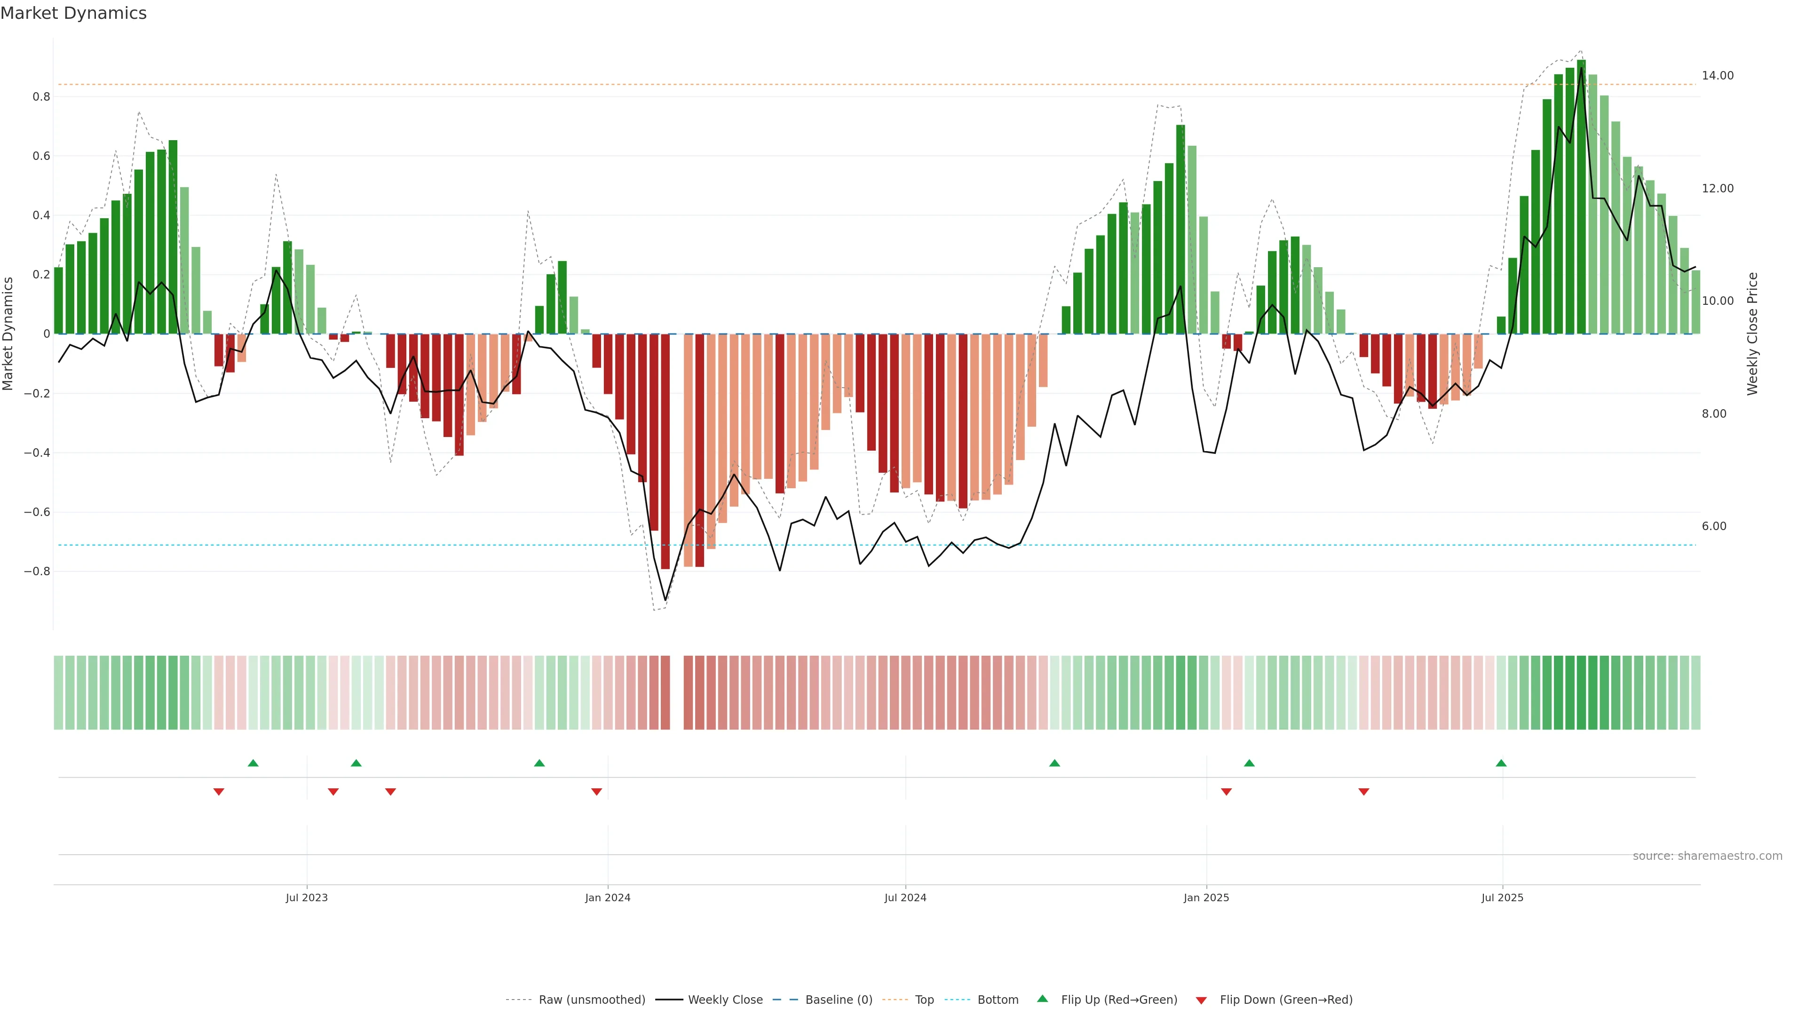Hide the Bottom threshold legend entry
1806x1016 pixels.
998,1000
